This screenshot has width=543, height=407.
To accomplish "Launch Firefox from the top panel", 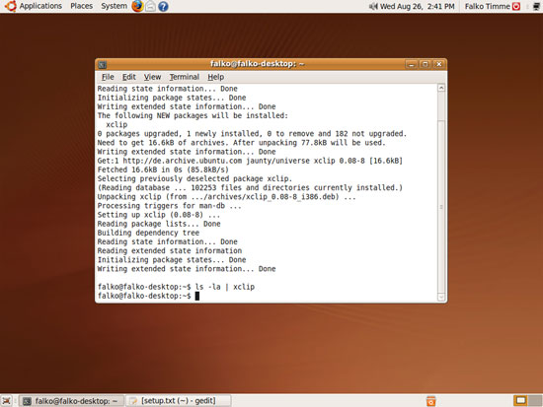I will click(x=137, y=6).
